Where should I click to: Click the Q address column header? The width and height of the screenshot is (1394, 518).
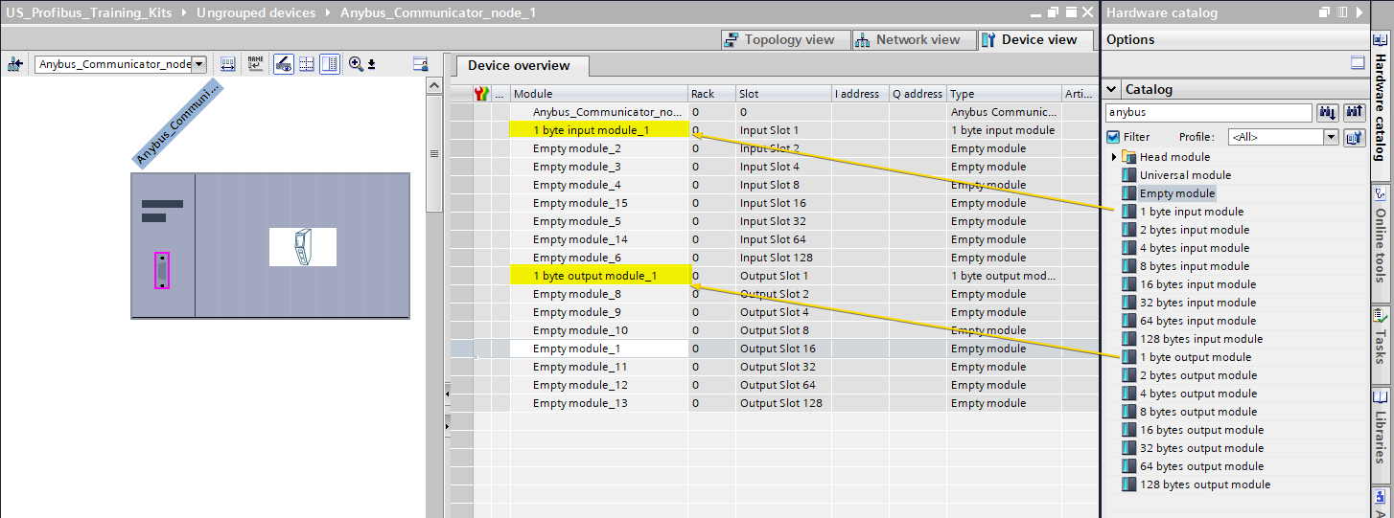[x=918, y=94]
